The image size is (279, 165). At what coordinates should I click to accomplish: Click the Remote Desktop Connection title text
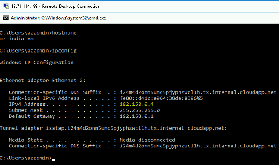coord(56,7)
